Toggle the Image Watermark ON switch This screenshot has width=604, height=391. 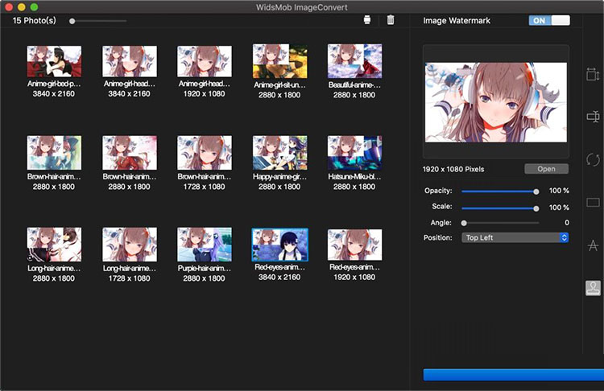pyautogui.click(x=549, y=20)
